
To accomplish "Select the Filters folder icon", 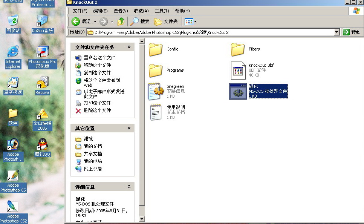I will 238,49.
